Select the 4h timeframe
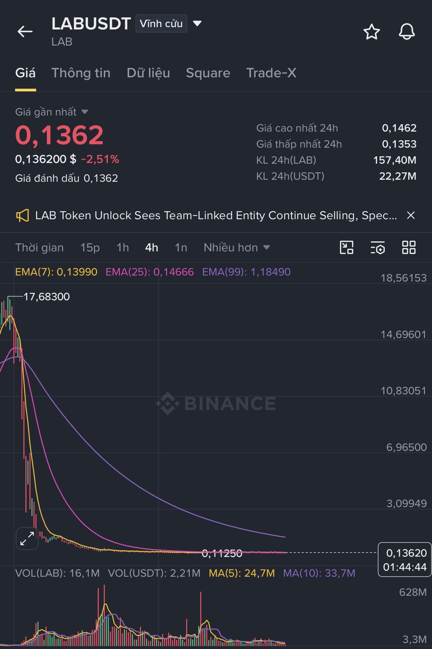 tap(152, 248)
